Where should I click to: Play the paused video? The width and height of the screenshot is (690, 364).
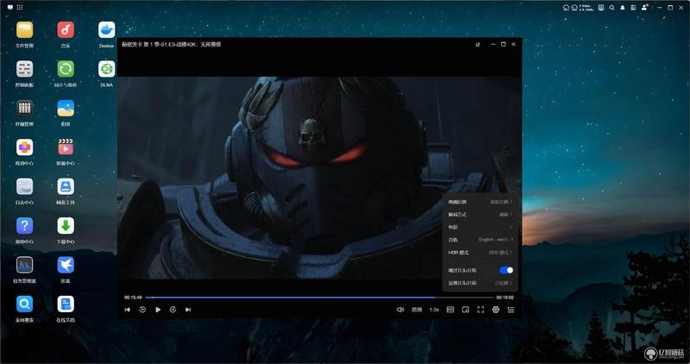(x=158, y=310)
